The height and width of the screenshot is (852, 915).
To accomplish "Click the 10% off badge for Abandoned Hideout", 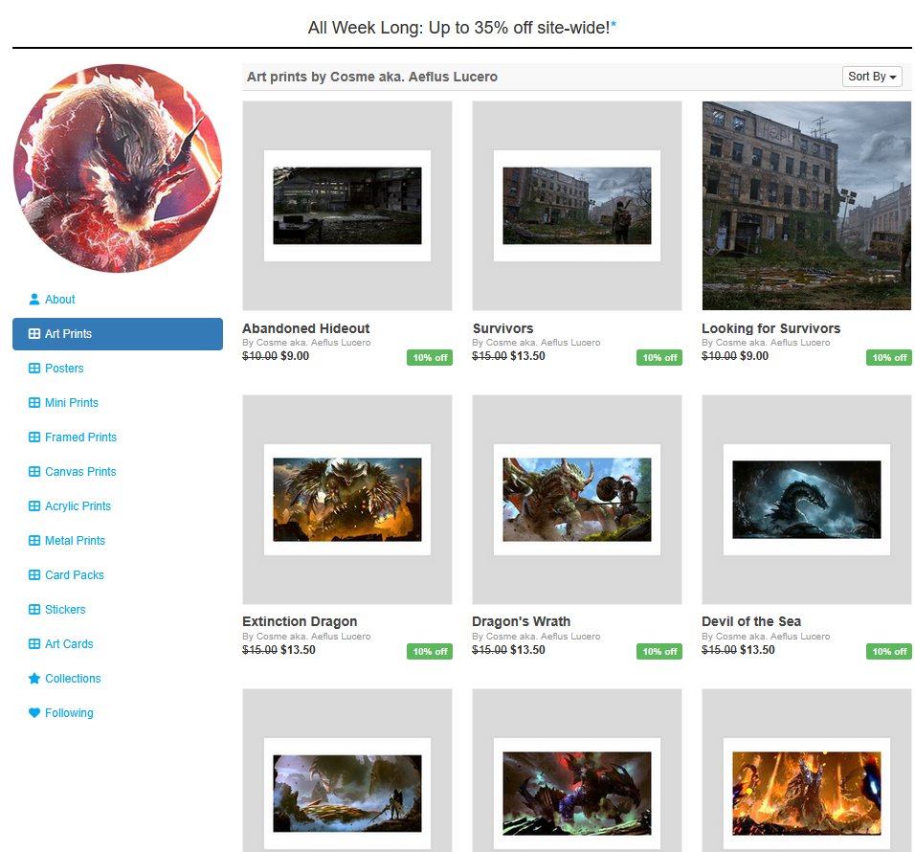I will pos(430,358).
